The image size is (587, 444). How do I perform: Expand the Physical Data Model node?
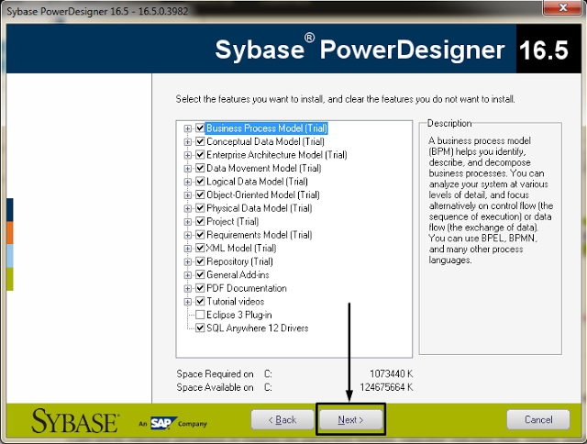(x=187, y=208)
